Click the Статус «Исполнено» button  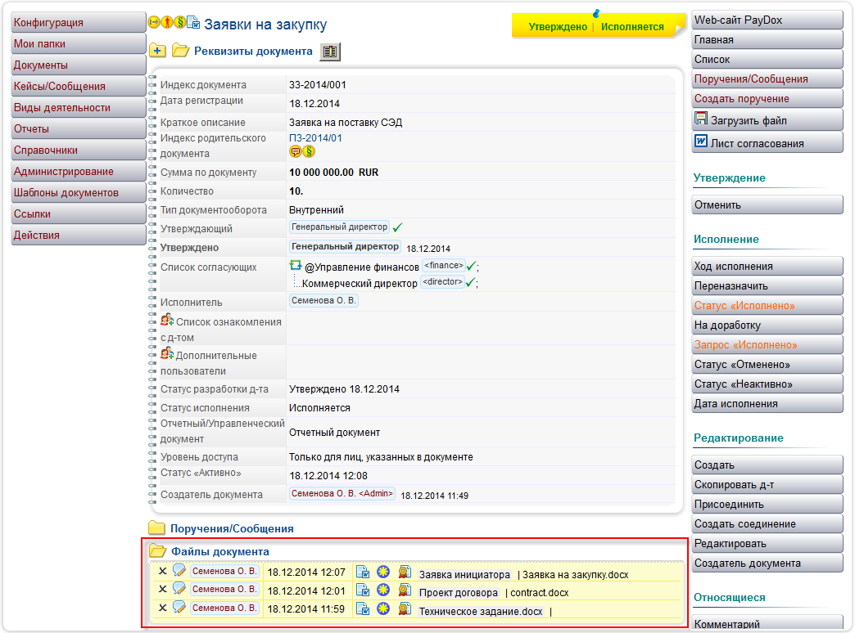[767, 306]
